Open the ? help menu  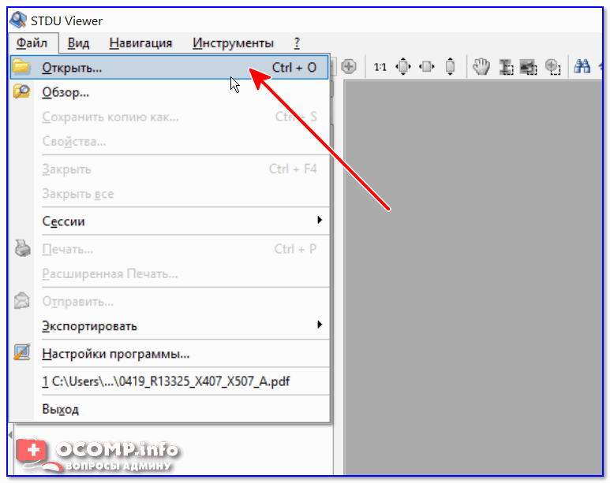(x=297, y=43)
